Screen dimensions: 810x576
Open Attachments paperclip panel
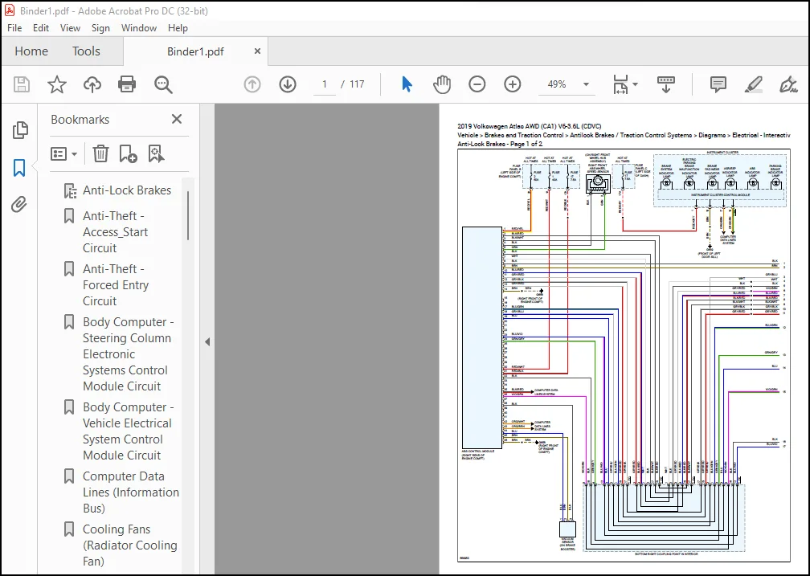click(18, 205)
